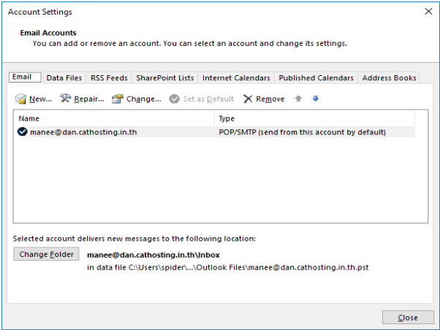Image resolution: width=440 pixels, height=330 pixels.
Task: Click default account checkmark icon beside manee
Action: point(22,132)
